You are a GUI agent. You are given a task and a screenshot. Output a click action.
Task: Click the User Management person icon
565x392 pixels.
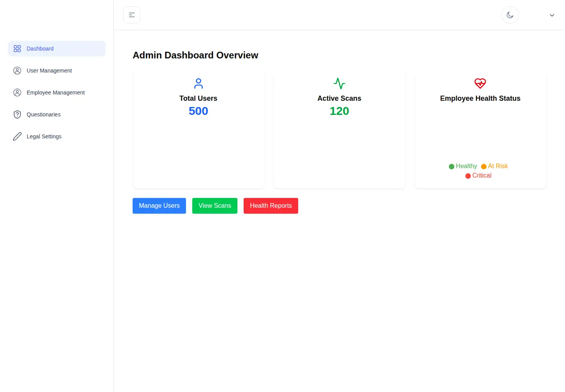(17, 71)
